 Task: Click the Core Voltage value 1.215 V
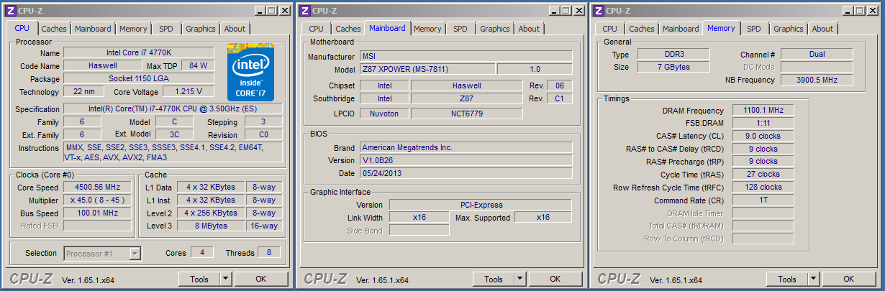(x=189, y=91)
